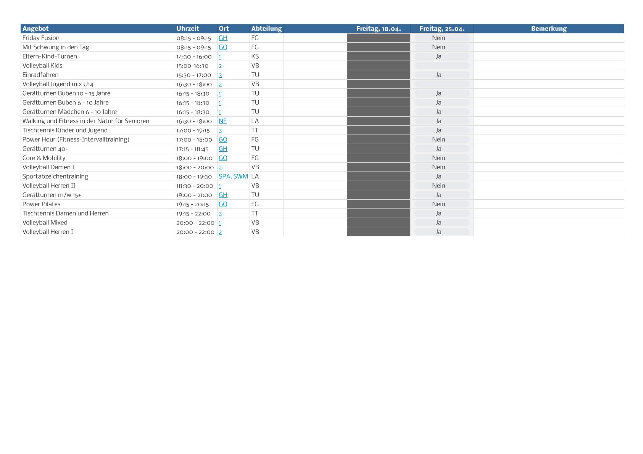Open the GH link for Gerätturnen m/w 15+

223,195
